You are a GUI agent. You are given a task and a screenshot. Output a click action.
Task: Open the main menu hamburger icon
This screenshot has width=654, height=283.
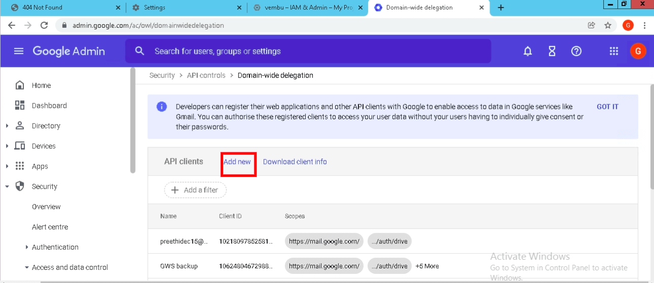(x=19, y=51)
